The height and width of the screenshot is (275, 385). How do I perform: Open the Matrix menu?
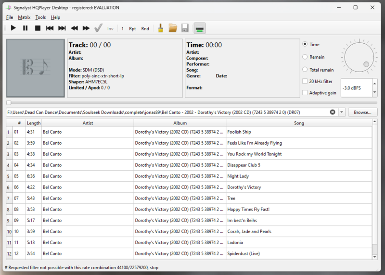(24, 17)
